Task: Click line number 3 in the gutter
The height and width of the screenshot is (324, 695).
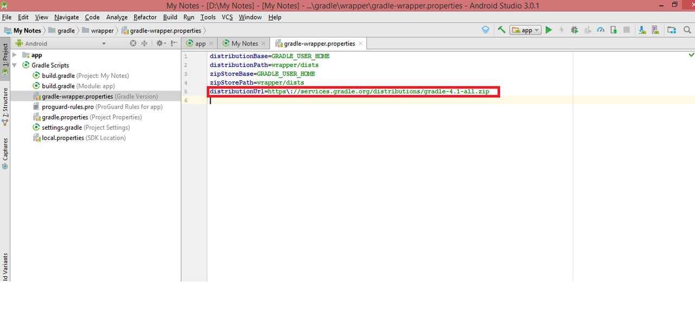Action: (186, 74)
